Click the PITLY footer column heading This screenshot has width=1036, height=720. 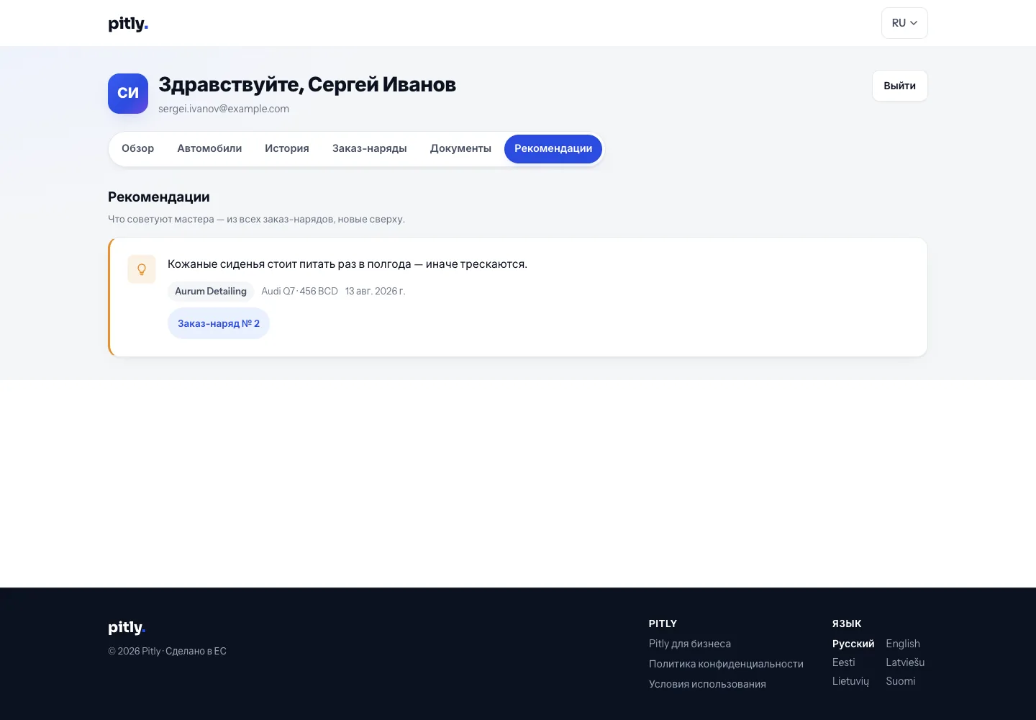(x=663, y=624)
